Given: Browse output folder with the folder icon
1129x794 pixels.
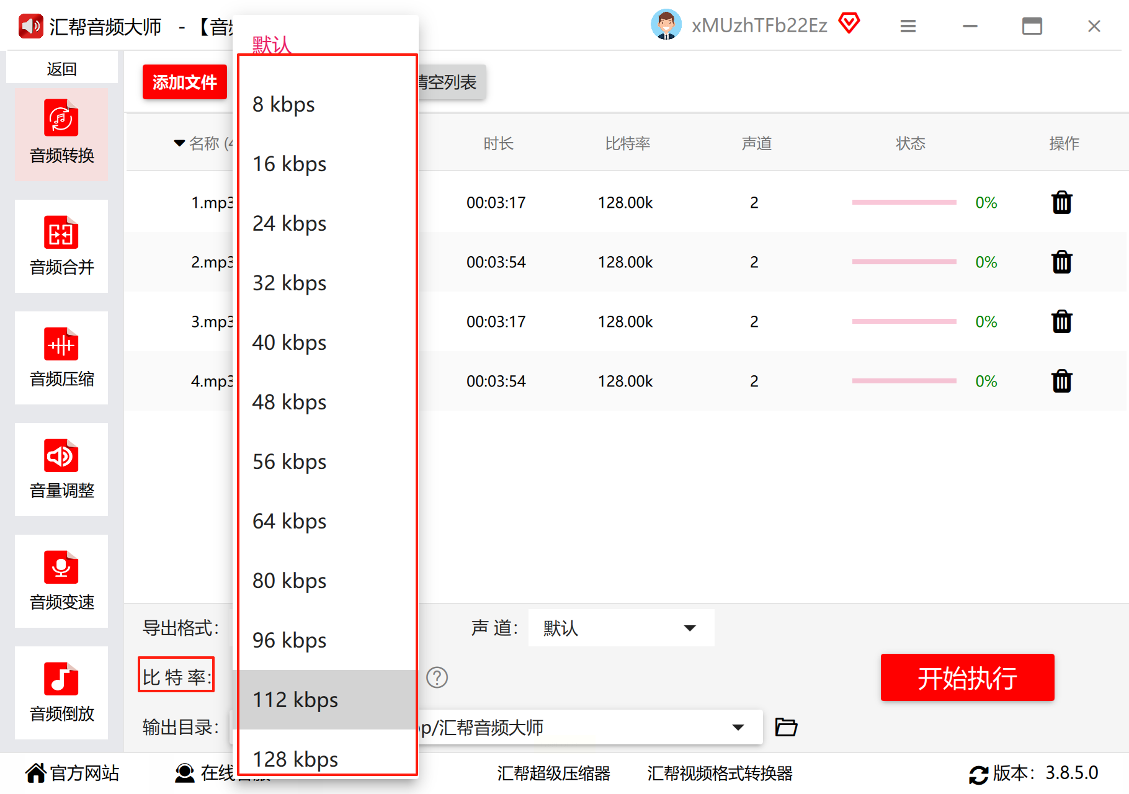Looking at the screenshot, I should click(x=786, y=726).
